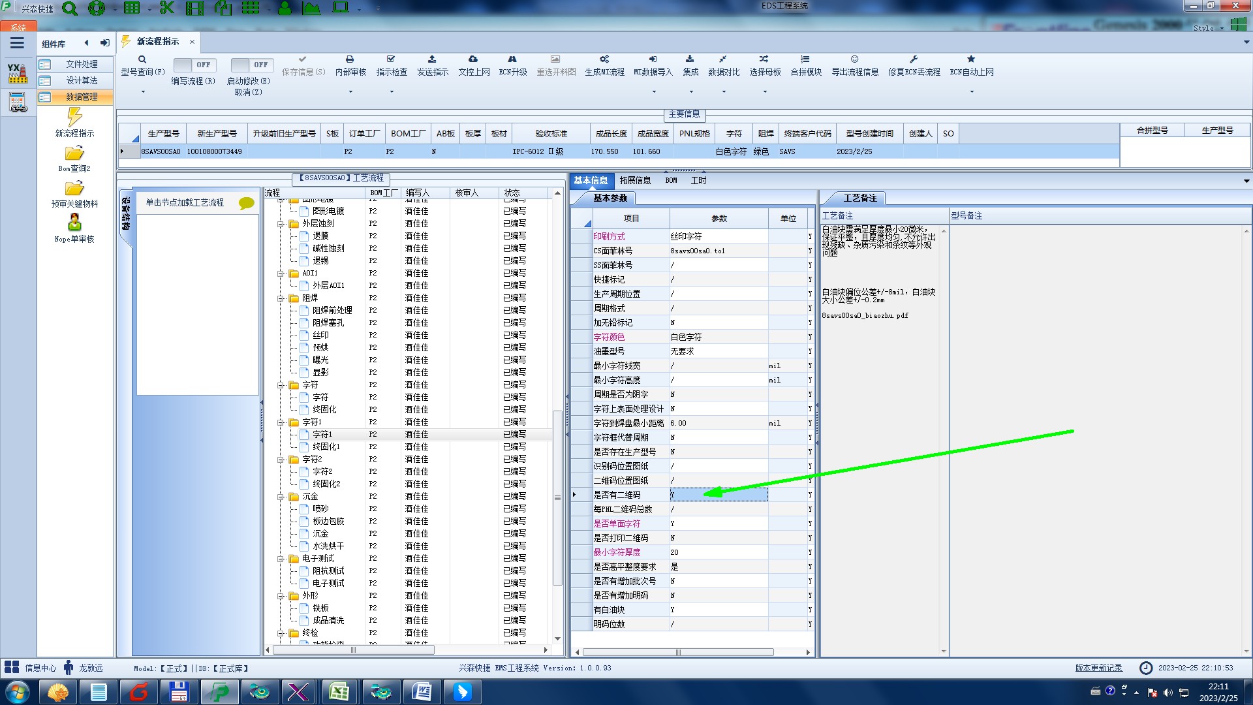Open the 型号查询 dropdown arrow
Viewport: 1253px width, 705px height.
click(x=143, y=92)
